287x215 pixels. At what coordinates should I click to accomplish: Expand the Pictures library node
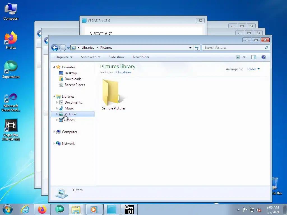(x=57, y=114)
